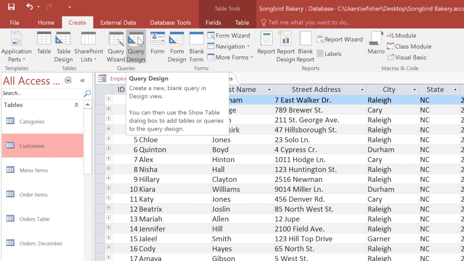Start the Form Wizard

point(229,35)
